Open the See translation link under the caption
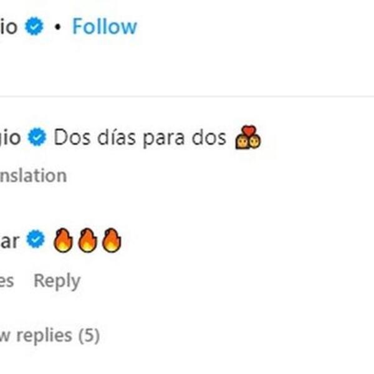 tap(32, 176)
